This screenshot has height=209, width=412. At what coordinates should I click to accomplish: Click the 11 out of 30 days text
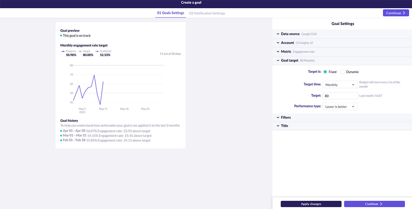tap(171, 54)
